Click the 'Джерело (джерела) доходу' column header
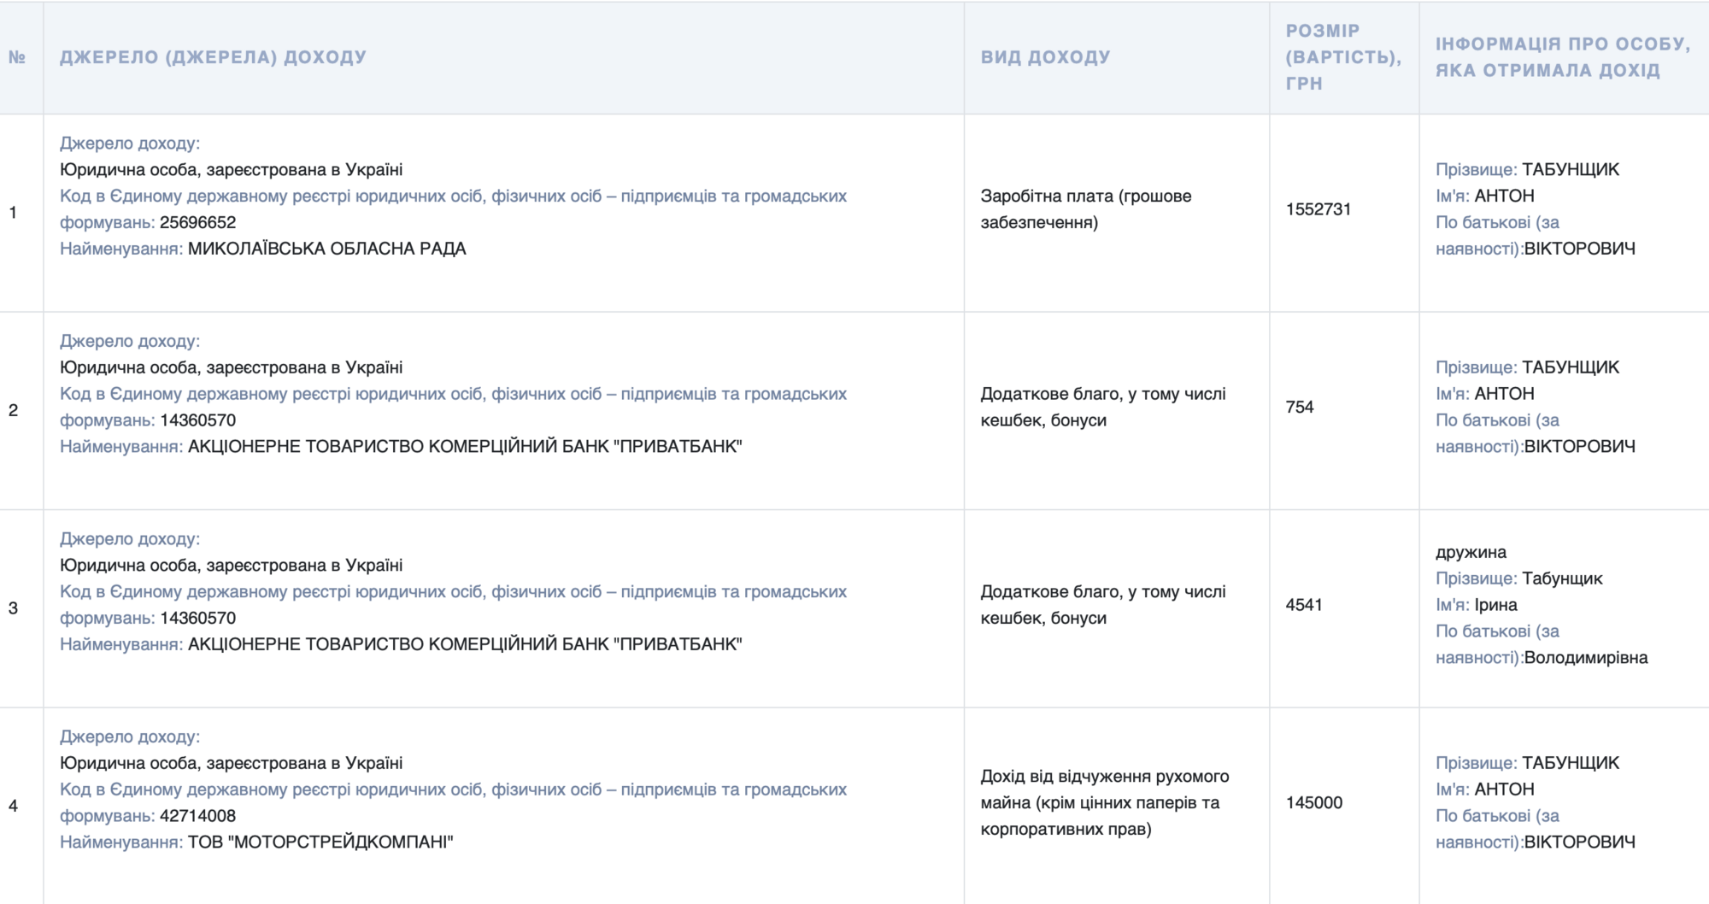1709x904 pixels. coord(213,57)
